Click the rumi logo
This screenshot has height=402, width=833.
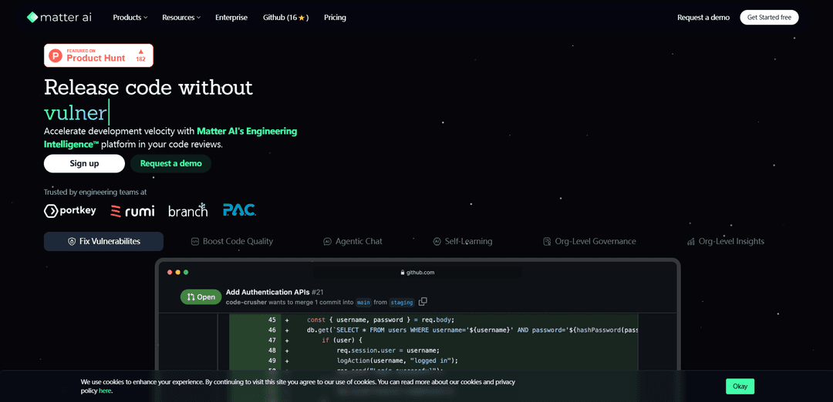pos(133,211)
